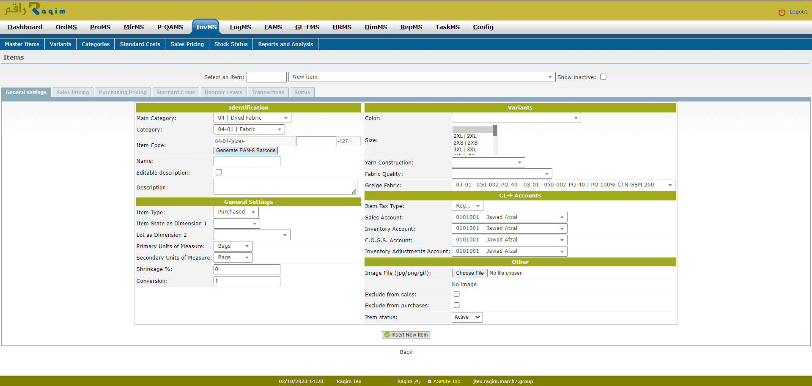Screen dimensions: 812x386
Task: Open the P-QAMS module
Action: [x=170, y=27]
